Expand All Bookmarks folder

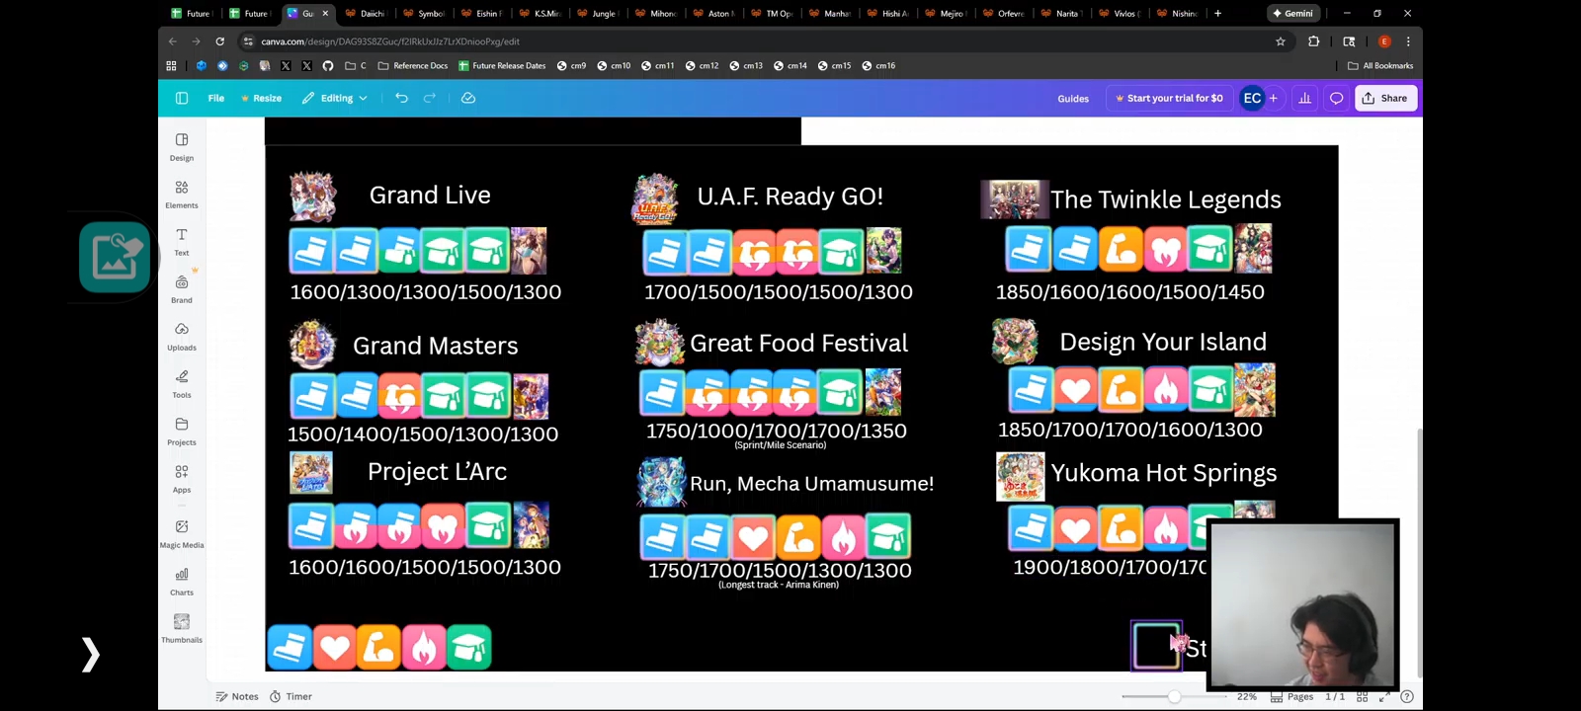click(x=1380, y=66)
